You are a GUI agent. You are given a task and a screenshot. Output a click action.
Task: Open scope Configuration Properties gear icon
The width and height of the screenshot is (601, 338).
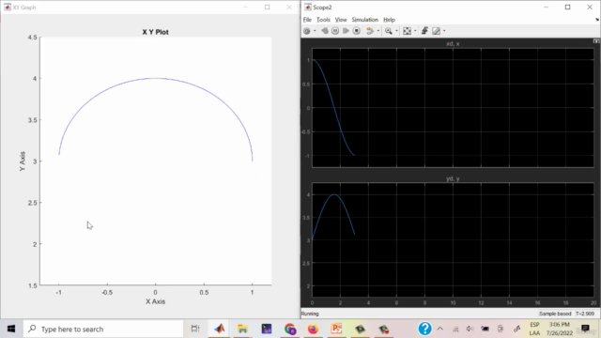(x=307, y=31)
